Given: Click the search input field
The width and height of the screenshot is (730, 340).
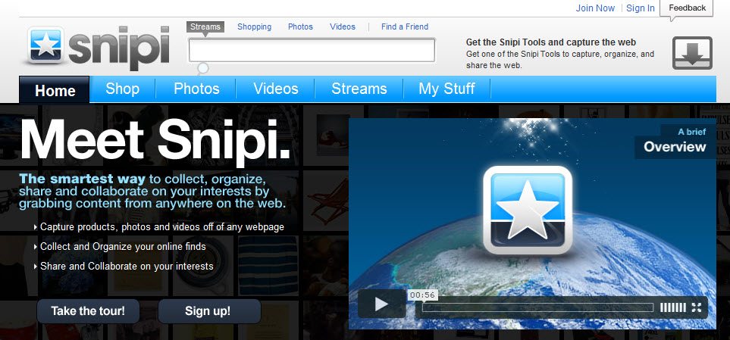Looking at the screenshot, I should click(312, 50).
